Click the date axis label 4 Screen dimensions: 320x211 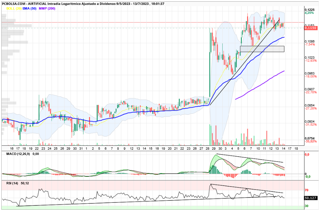232,149
